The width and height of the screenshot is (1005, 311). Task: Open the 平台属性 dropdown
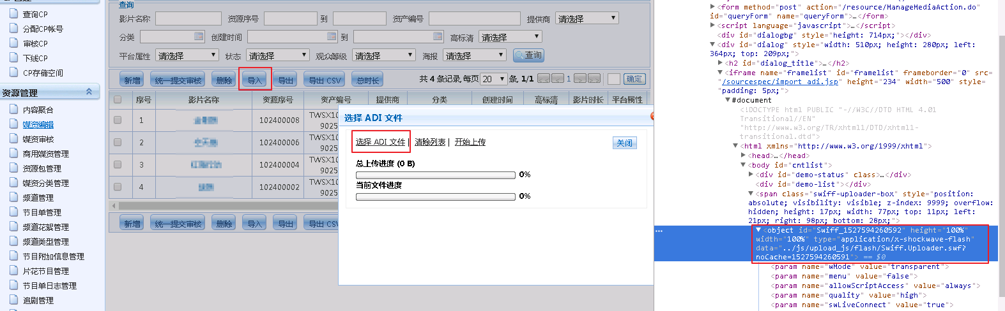pyautogui.click(x=187, y=55)
